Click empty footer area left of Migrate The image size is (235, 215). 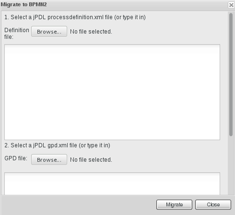pos(78,205)
